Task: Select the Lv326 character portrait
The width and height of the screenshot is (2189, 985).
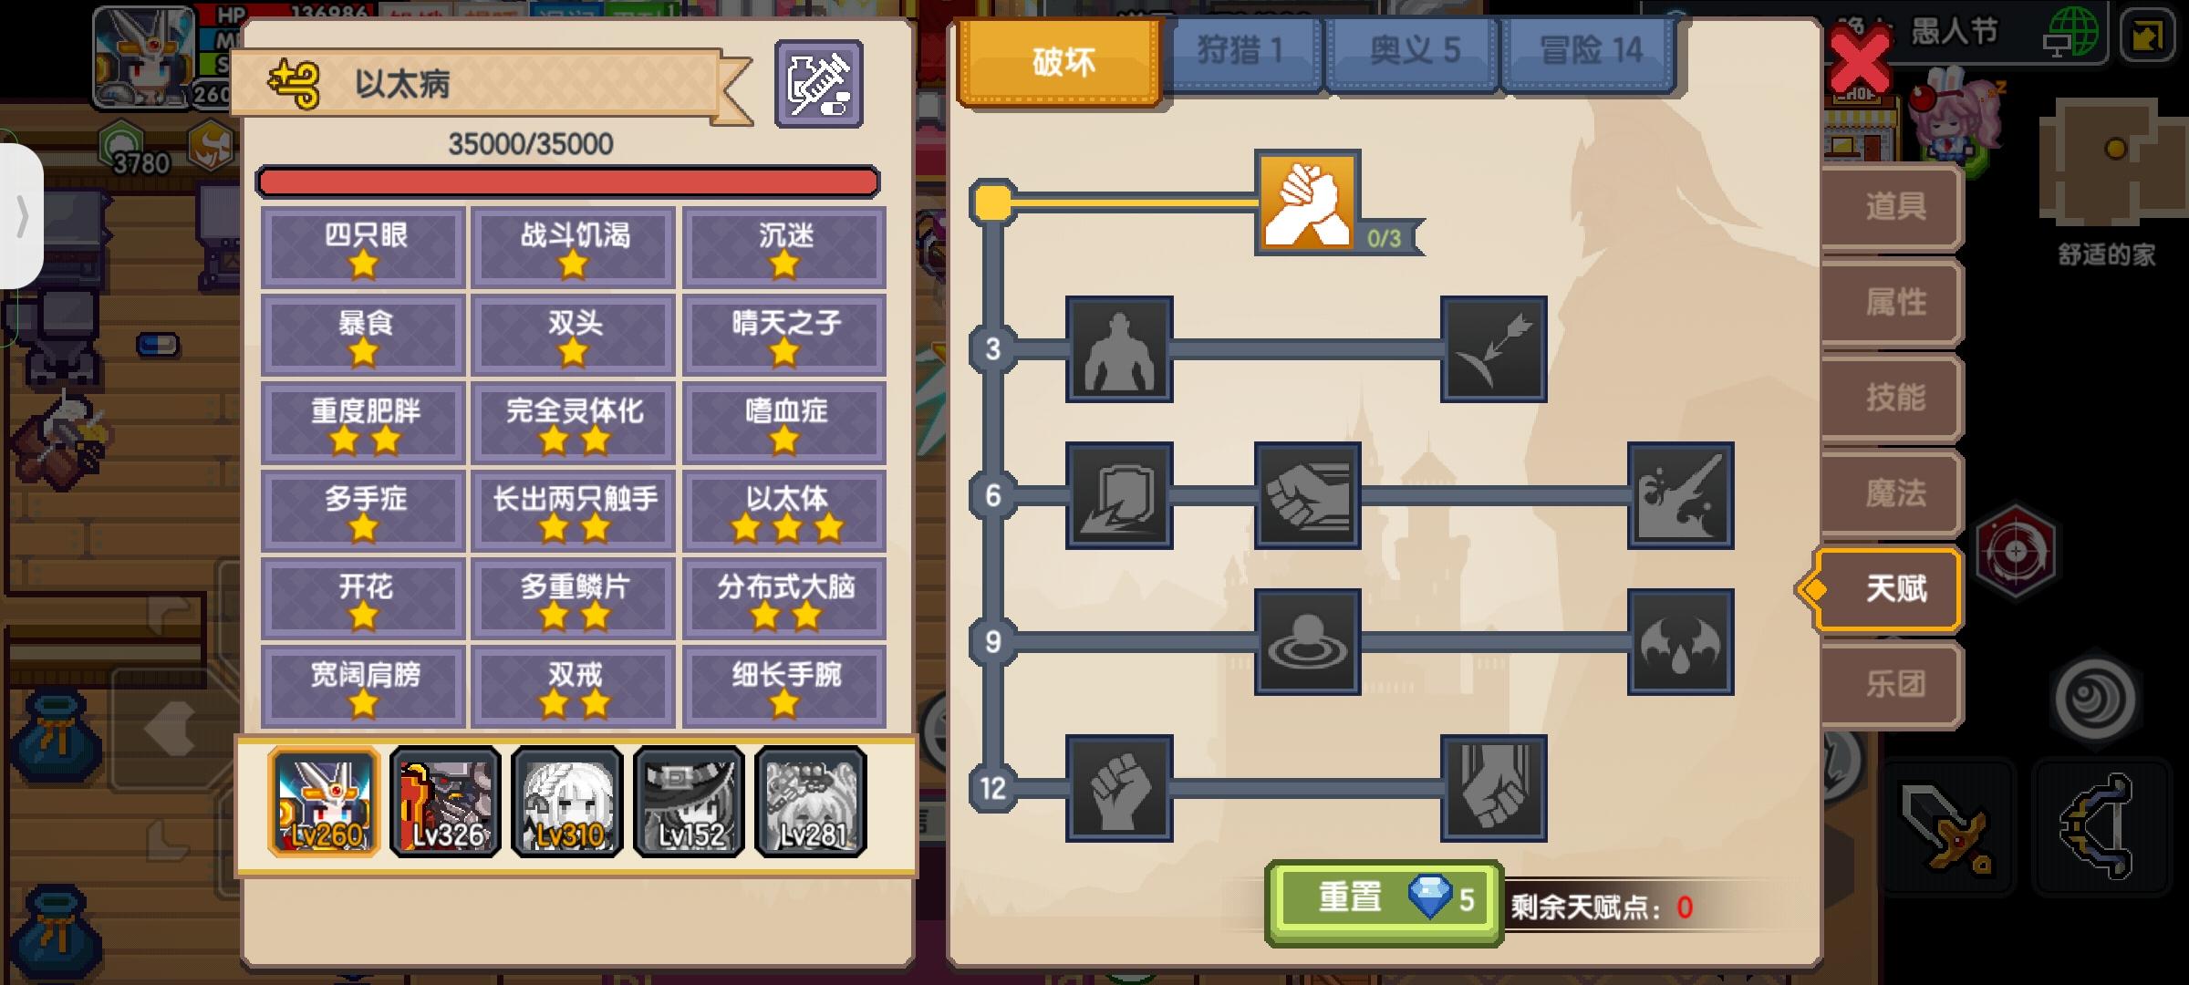Action: [x=445, y=802]
